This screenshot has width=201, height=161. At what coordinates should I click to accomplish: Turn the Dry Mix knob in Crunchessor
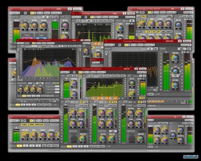(x=65, y=25)
